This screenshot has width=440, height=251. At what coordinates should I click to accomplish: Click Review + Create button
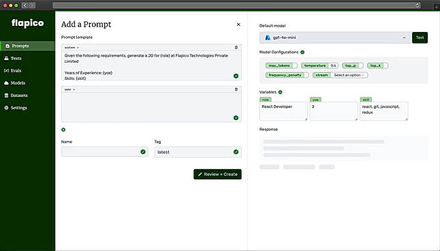[x=217, y=174]
